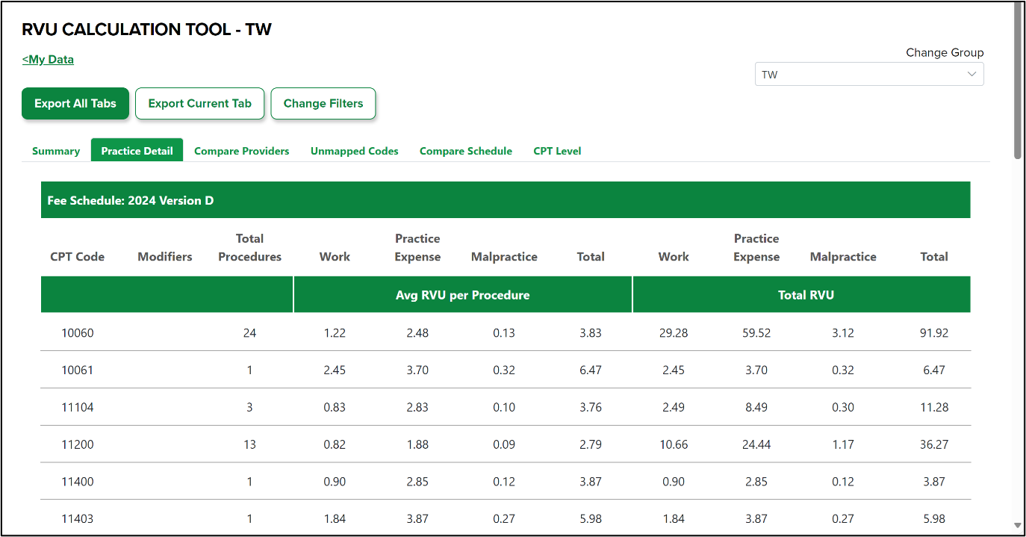This screenshot has width=1026, height=537.
Task: Select the Practice Detail tab
Action: pyautogui.click(x=137, y=151)
